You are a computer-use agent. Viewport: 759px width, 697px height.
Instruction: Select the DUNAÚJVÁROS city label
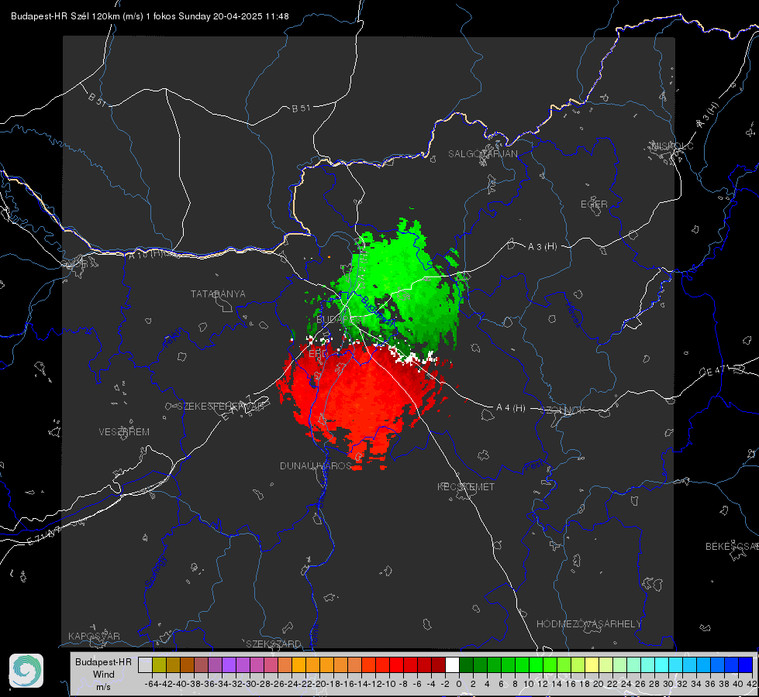click(x=316, y=465)
